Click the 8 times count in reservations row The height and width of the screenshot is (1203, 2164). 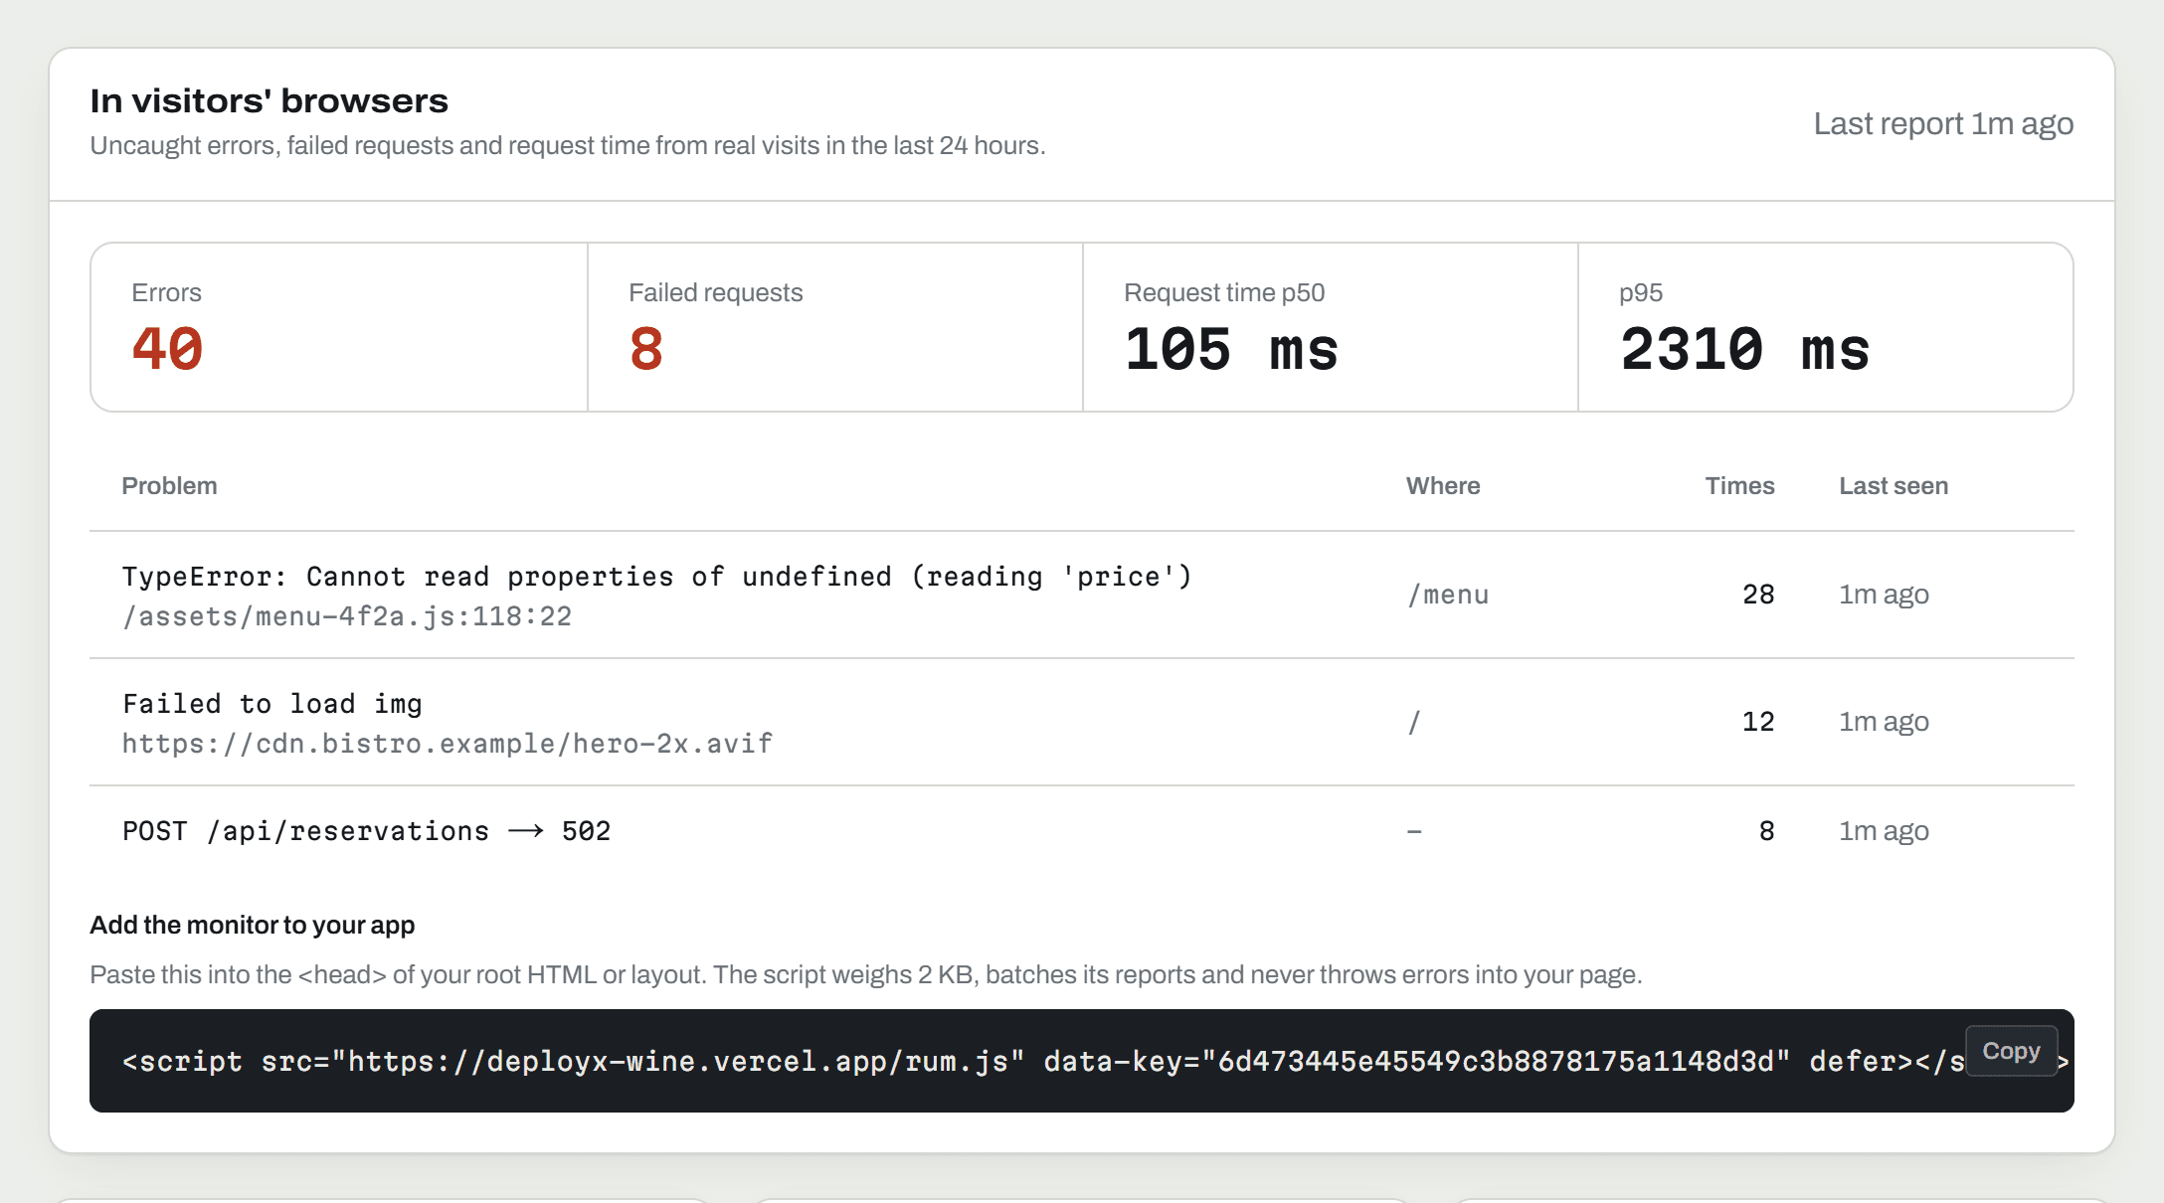pyautogui.click(x=1766, y=831)
